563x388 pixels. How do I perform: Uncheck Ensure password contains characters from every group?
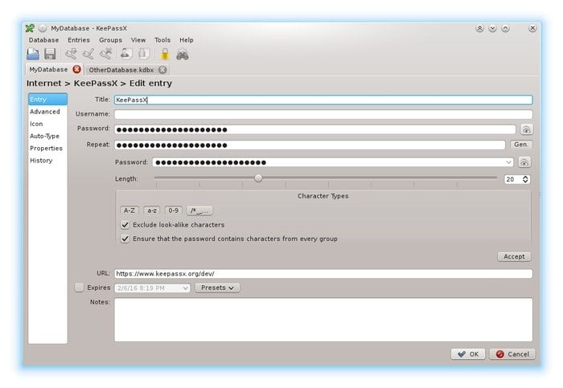point(125,239)
